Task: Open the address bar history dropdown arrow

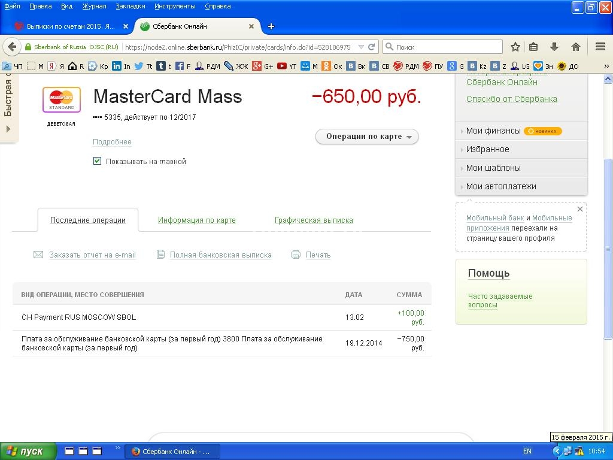Action: coord(361,47)
